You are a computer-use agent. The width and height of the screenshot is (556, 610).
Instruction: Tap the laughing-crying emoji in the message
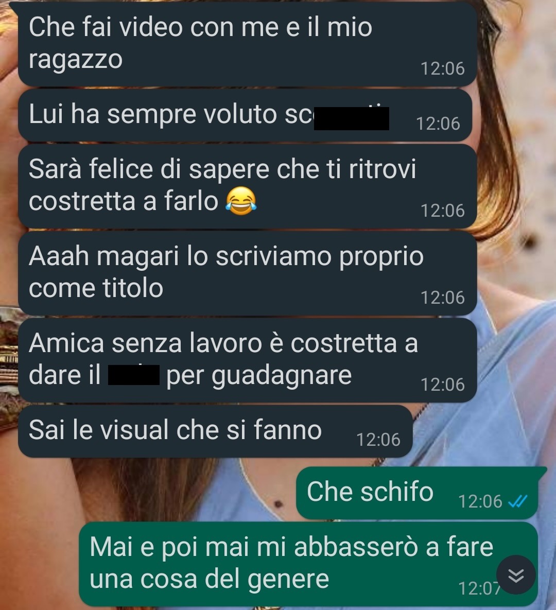click(x=241, y=201)
